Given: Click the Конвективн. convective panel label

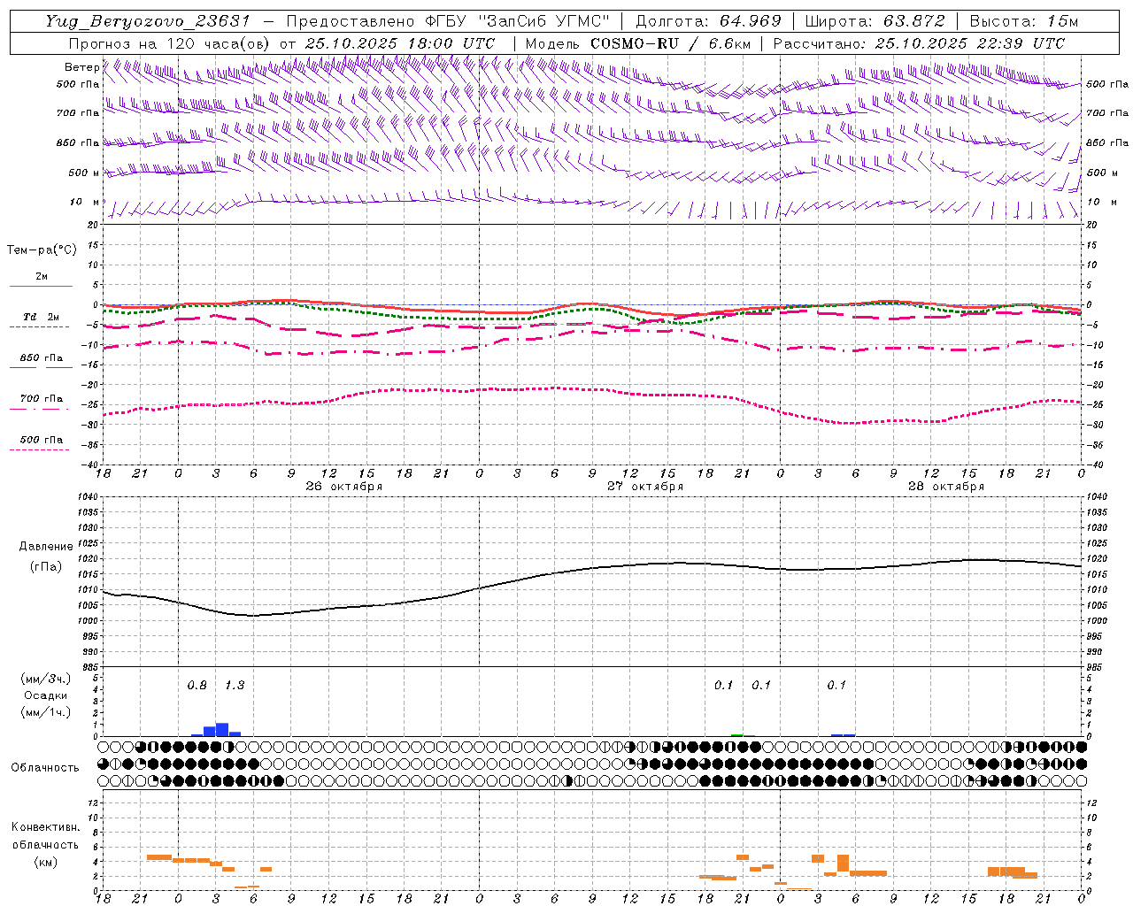Looking at the screenshot, I should click(x=45, y=827).
